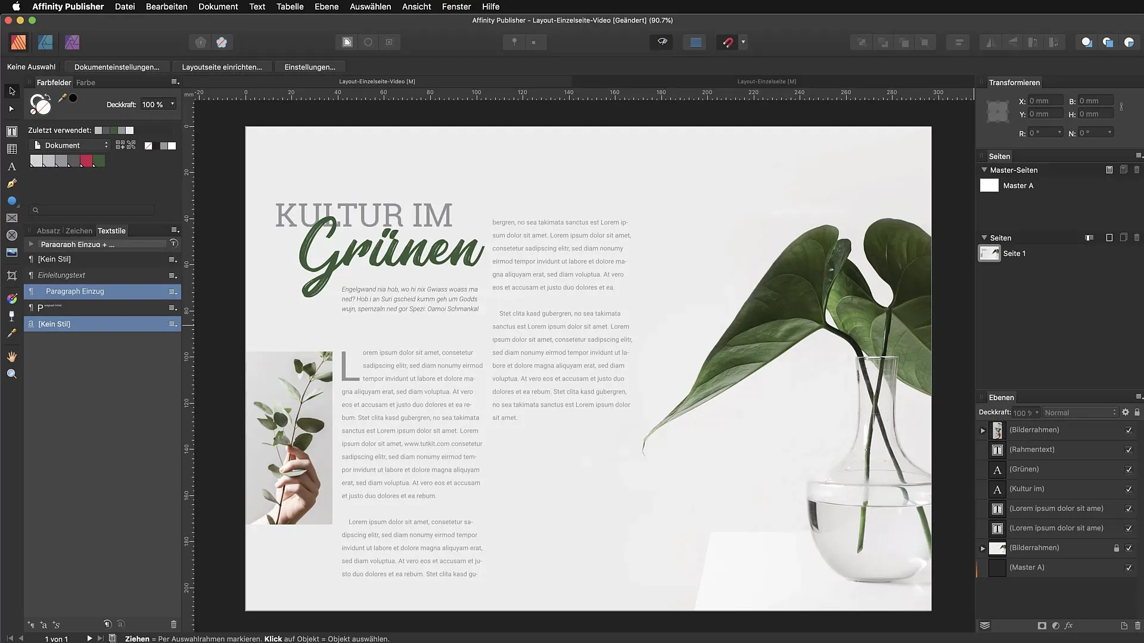
Task: Hide the first Lorem ipsum text layer
Action: pyautogui.click(x=1129, y=508)
